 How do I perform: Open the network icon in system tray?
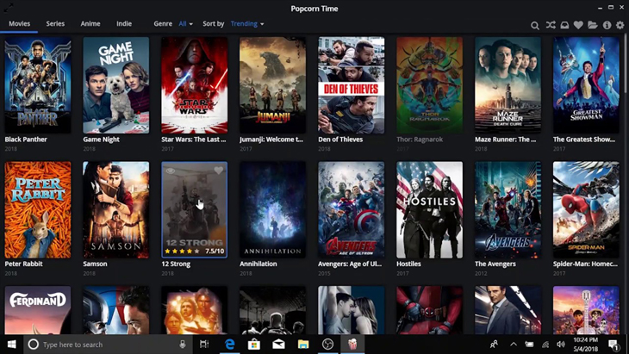545,345
